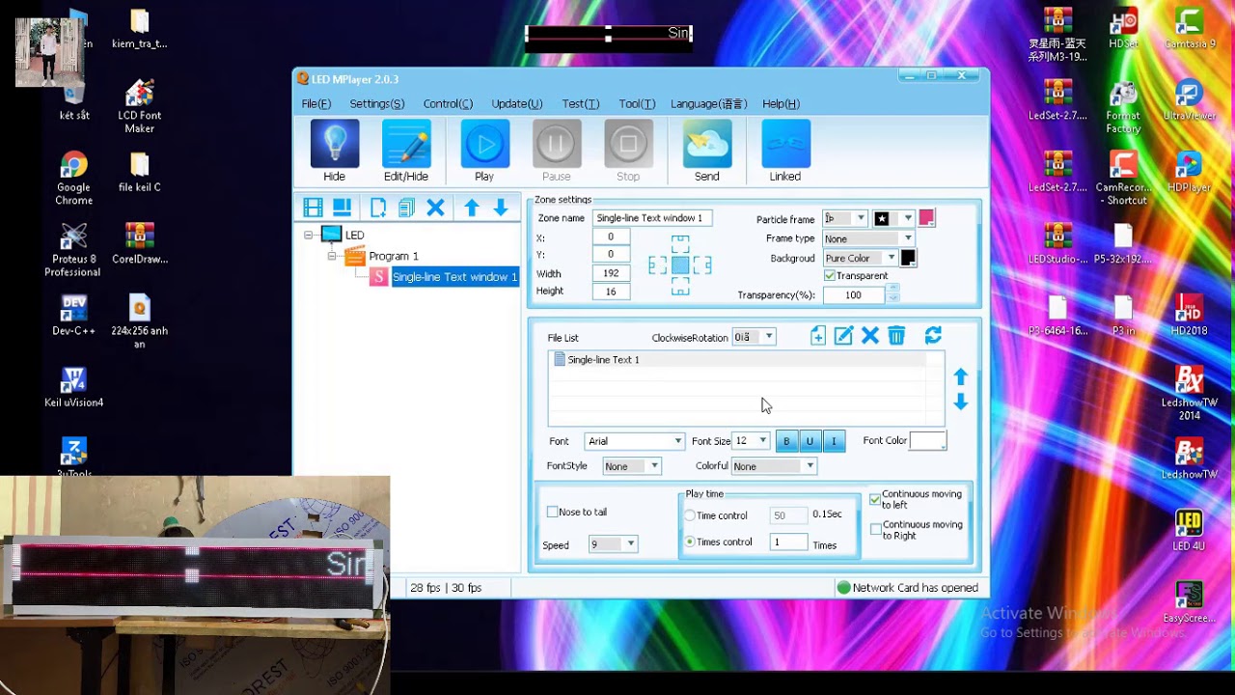This screenshot has height=695, width=1235.
Task: Align zone to top edge icon
Action: [680, 243]
